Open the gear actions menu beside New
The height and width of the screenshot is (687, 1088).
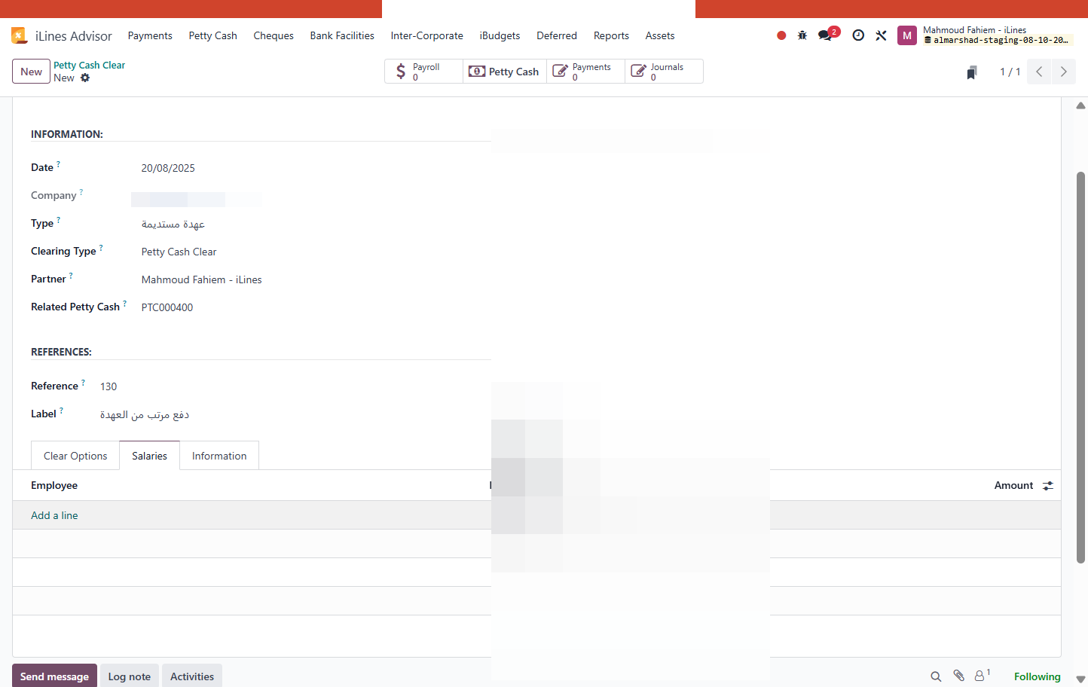(85, 78)
